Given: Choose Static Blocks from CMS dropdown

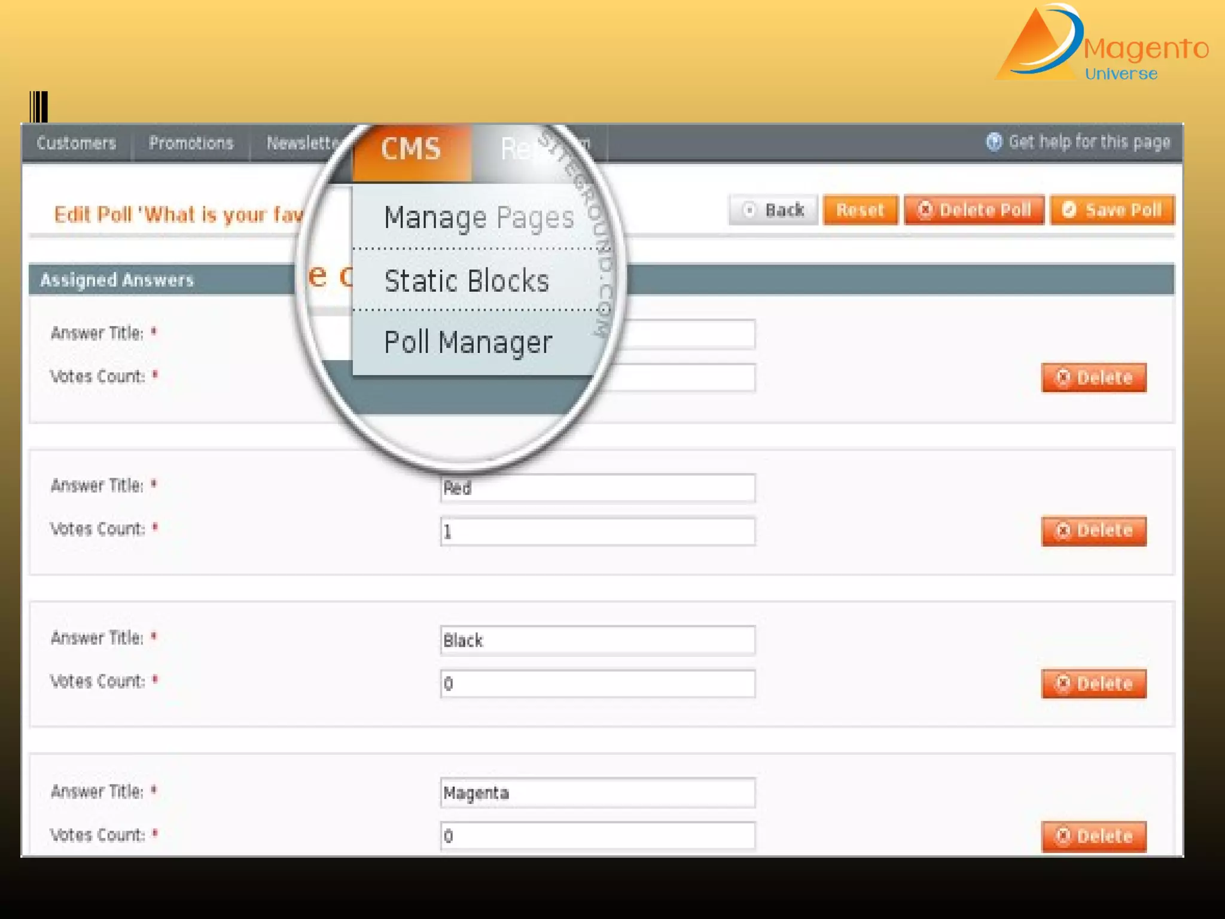Looking at the screenshot, I should 467,281.
